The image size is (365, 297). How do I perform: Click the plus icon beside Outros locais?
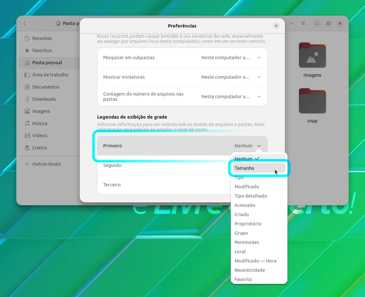[27, 164]
